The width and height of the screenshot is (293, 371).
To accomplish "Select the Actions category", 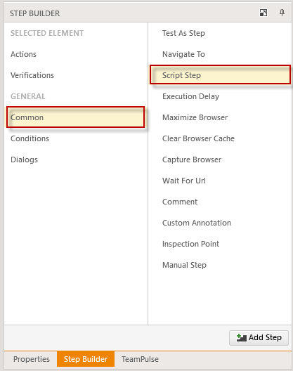I will click(x=23, y=54).
